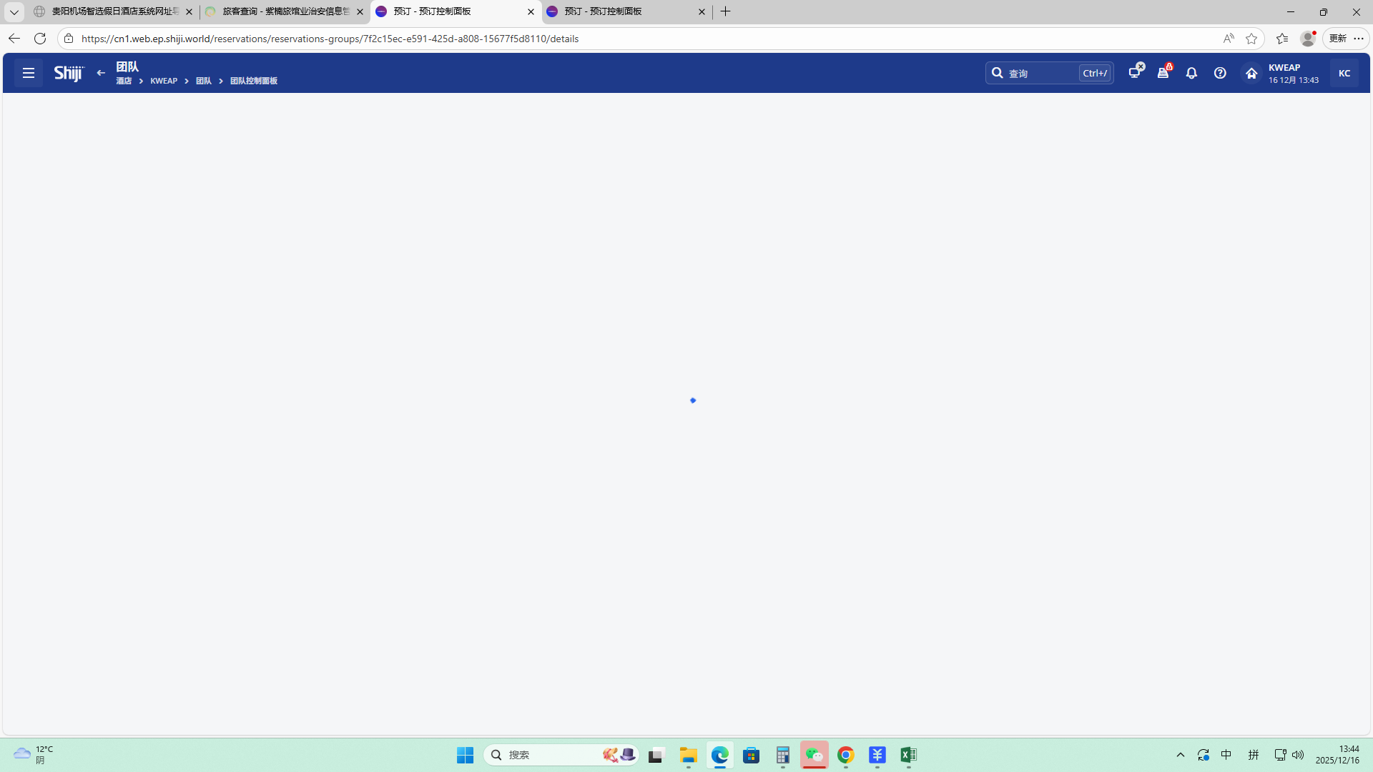
Task: Refresh the current page
Action: (40, 39)
